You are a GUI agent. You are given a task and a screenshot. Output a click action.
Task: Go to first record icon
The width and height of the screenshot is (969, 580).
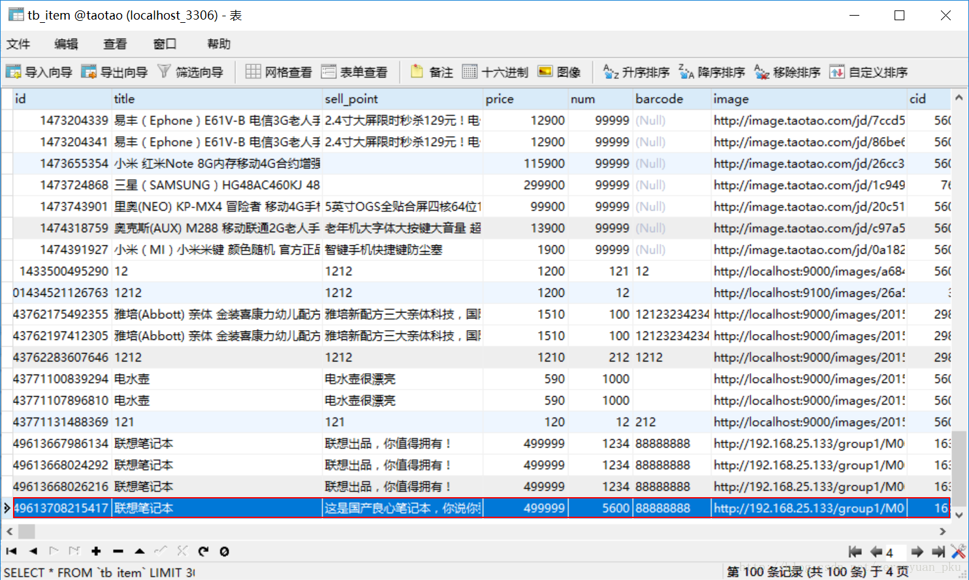tap(12, 551)
